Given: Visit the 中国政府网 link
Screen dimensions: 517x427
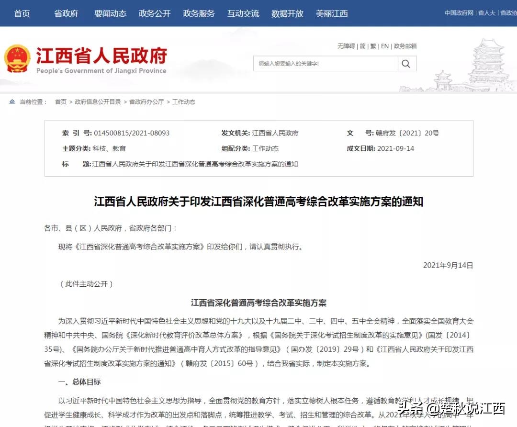Looking at the screenshot, I should (458, 13).
